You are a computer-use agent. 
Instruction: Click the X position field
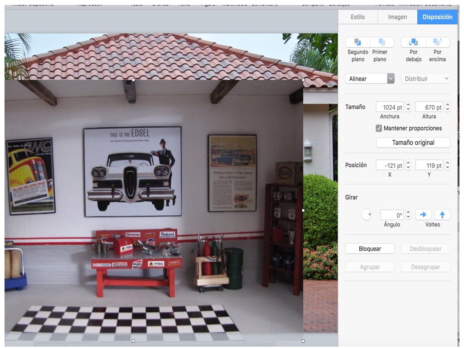coord(390,165)
